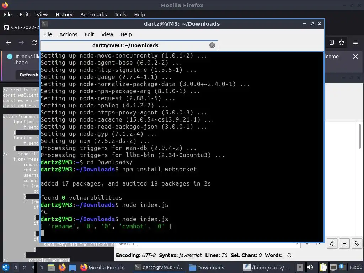Click show desktop icon in taskbar

73,267
